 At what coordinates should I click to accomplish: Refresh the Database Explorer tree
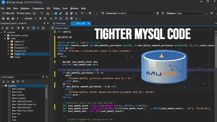(2, 28)
